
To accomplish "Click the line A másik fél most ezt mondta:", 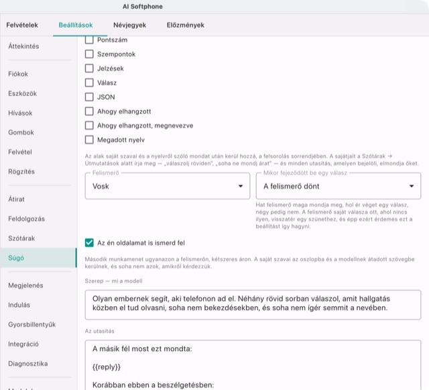I will pyautogui.click(x=142, y=349).
